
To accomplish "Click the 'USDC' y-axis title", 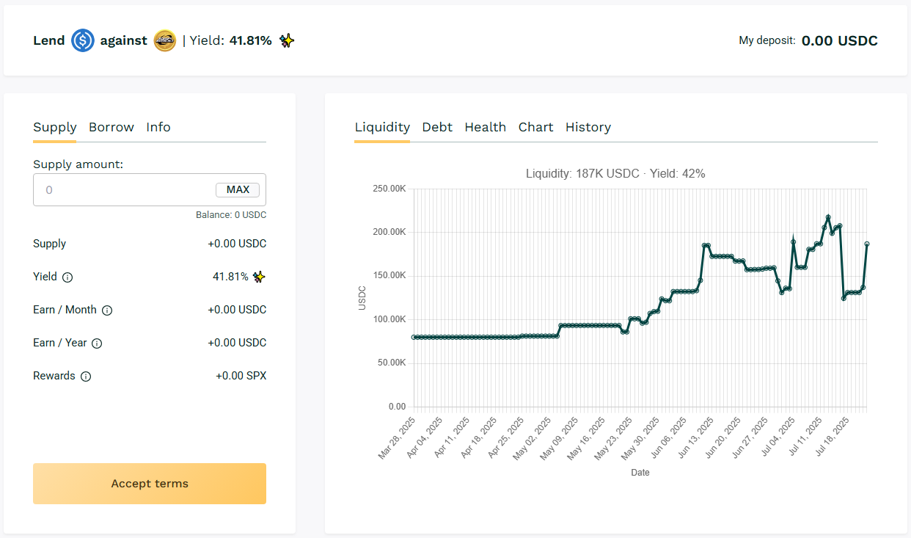I will [x=362, y=297].
